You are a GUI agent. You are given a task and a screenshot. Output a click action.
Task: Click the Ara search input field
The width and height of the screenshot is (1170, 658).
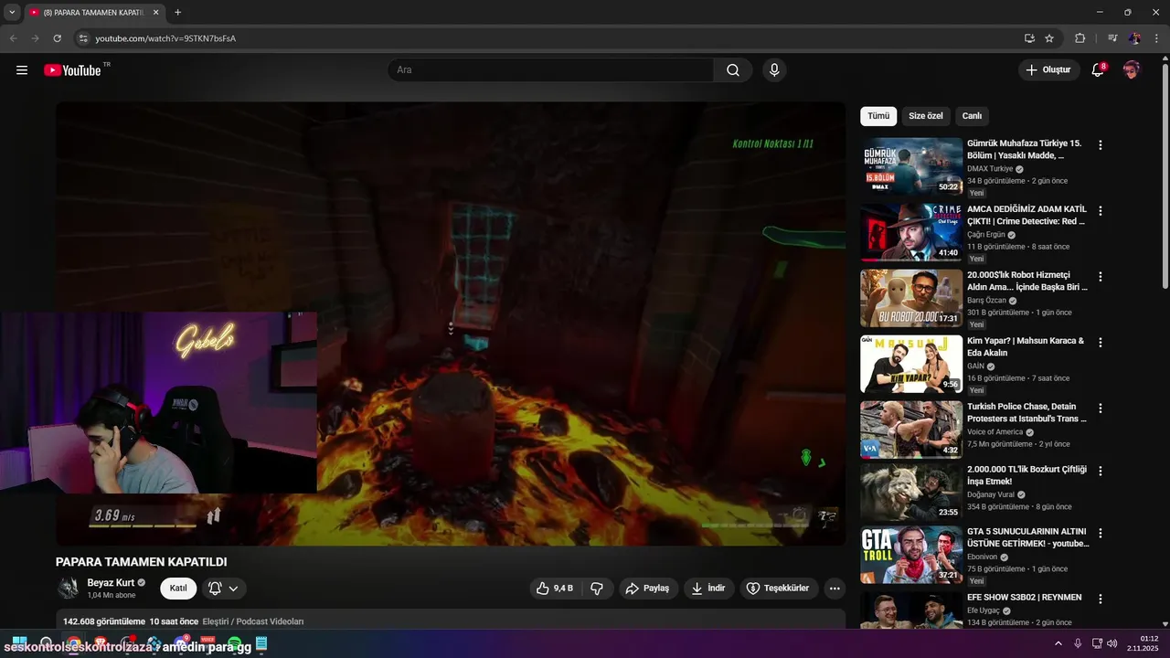coord(550,70)
